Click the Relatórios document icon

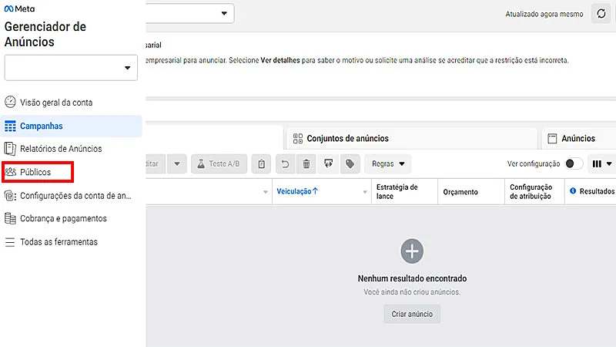coord(10,149)
